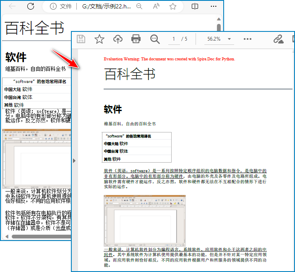The image size is (295, 272).
Task: Click 其他 软件 row in PDF table
Action: pos(136,159)
